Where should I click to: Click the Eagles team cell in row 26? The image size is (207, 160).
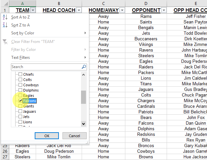pos(22,151)
